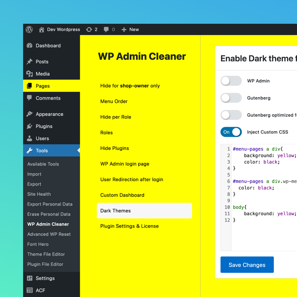Select WP Admin login page tab
The width and height of the screenshot is (297, 297).
[144, 164]
